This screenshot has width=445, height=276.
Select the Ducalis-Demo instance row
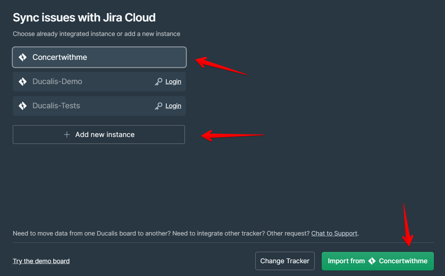[x=86, y=81]
